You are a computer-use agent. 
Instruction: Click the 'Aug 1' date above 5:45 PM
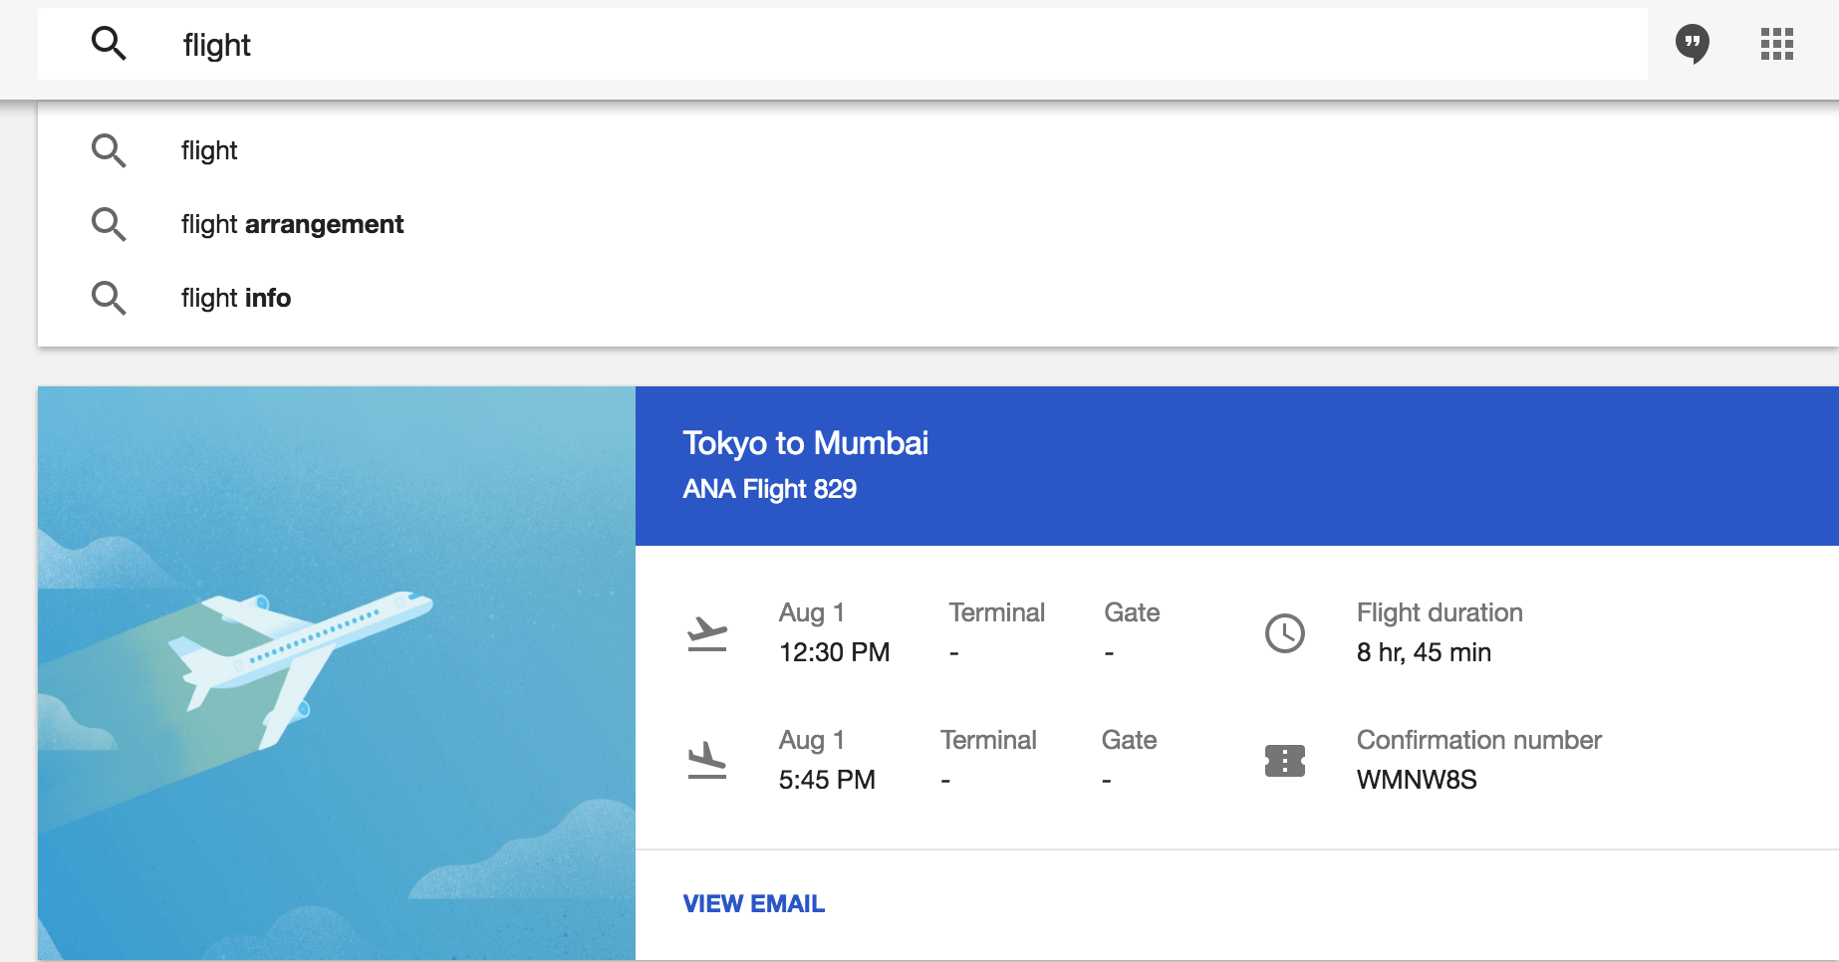pos(812,740)
